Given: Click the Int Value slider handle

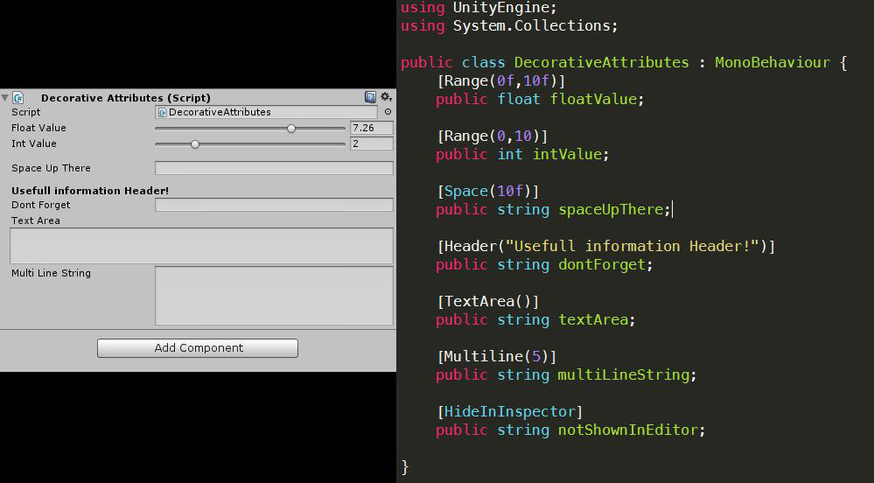Looking at the screenshot, I should point(194,144).
